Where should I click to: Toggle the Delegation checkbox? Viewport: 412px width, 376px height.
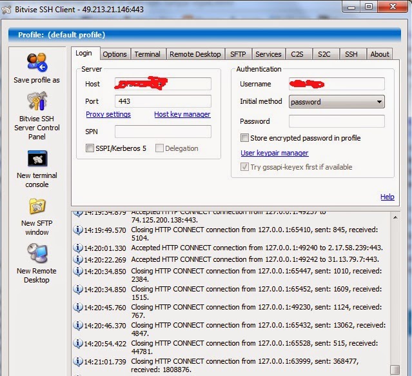click(x=159, y=148)
